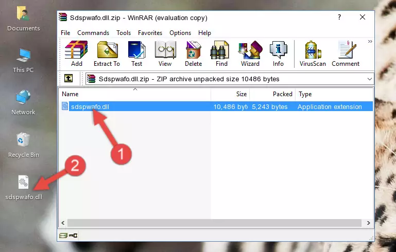Screen dimensions: 396x252
Task: Click the key password icon in status bar
Action: [x=73, y=236]
